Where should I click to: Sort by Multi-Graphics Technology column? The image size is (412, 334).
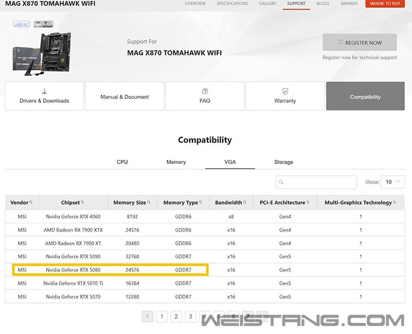(360, 202)
